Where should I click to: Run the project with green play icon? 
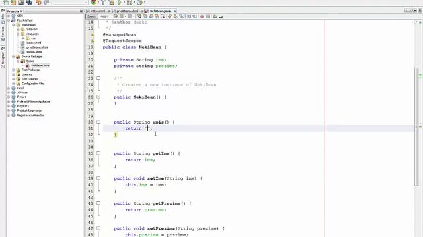(120, 2)
